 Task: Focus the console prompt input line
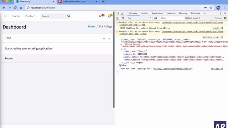click(172, 72)
